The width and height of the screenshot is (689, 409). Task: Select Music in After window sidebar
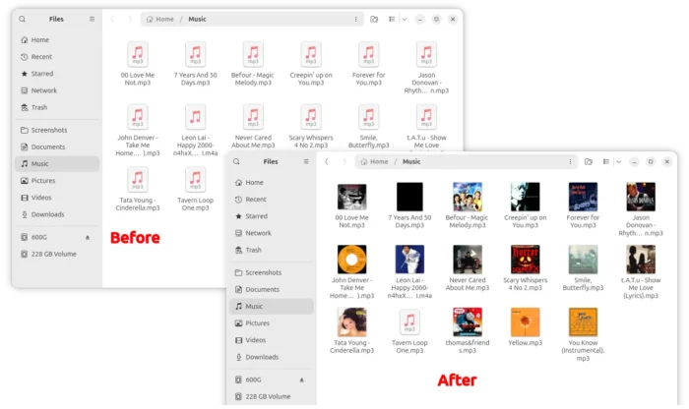[272, 307]
